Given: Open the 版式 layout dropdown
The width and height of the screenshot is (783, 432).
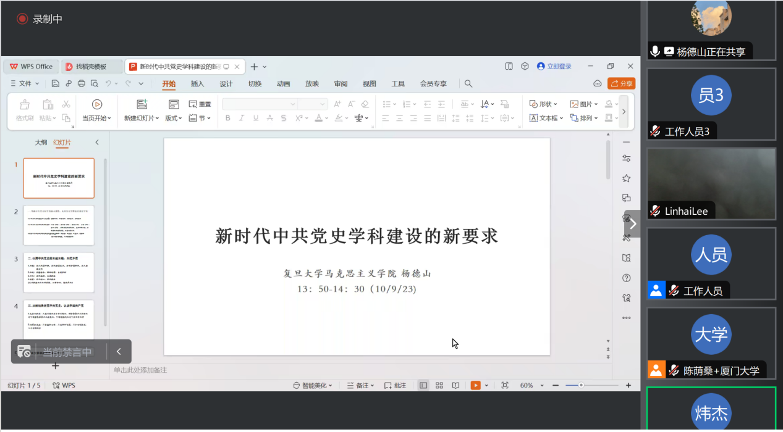Looking at the screenshot, I should pos(174,118).
